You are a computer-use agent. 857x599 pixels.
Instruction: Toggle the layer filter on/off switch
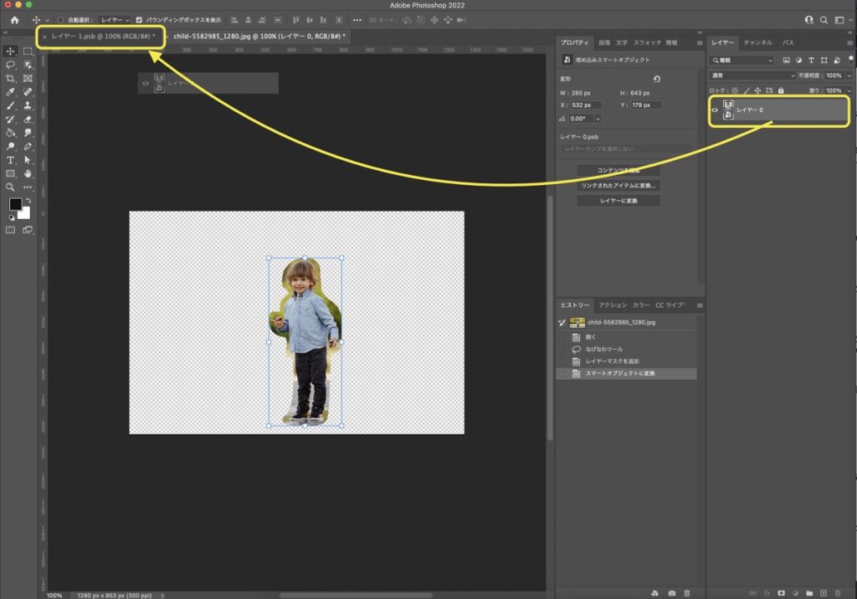850,59
